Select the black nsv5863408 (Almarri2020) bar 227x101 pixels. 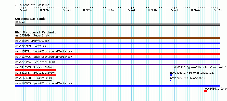pos(33,80)
